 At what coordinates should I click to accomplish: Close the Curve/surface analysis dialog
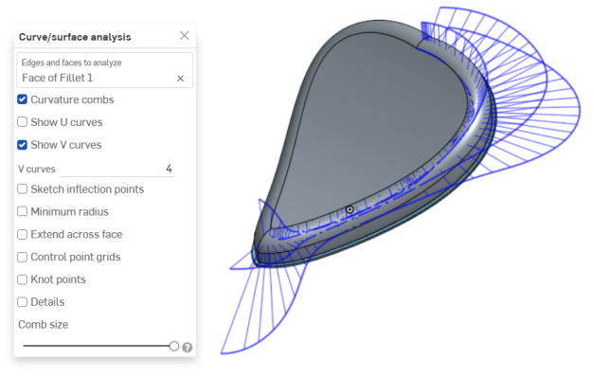pos(185,36)
